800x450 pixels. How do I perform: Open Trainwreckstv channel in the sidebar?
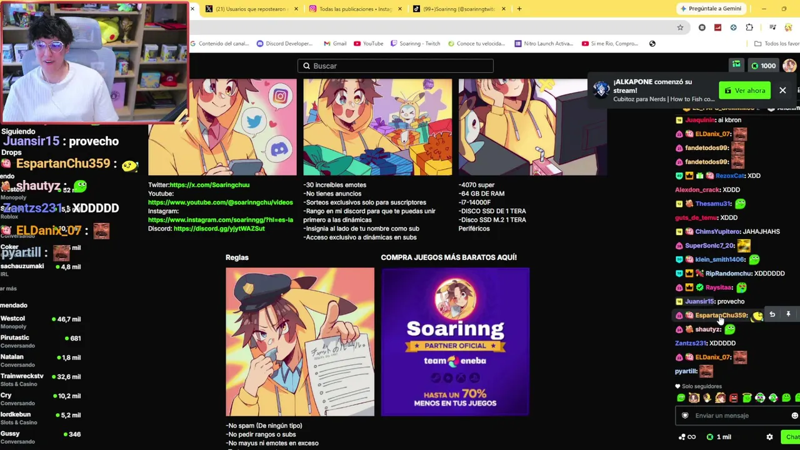click(41, 380)
